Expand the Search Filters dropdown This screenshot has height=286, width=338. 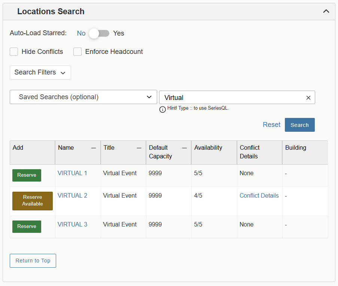coord(40,73)
